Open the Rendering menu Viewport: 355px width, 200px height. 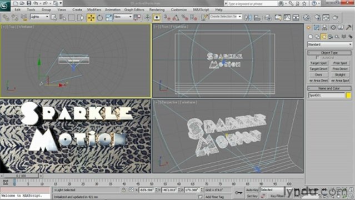coord(157,10)
